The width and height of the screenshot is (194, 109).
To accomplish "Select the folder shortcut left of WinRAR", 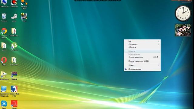I will pyautogui.click(x=4, y=76).
